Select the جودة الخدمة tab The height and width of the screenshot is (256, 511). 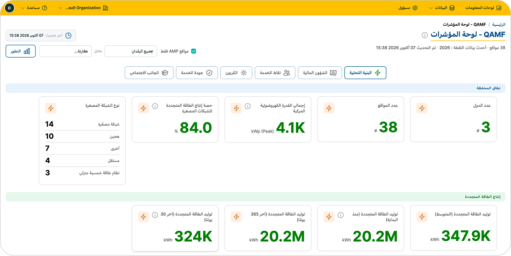tap(197, 73)
